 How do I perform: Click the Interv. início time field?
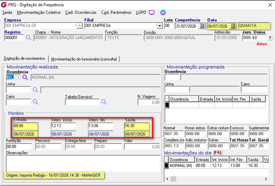click(x=63, y=126)
